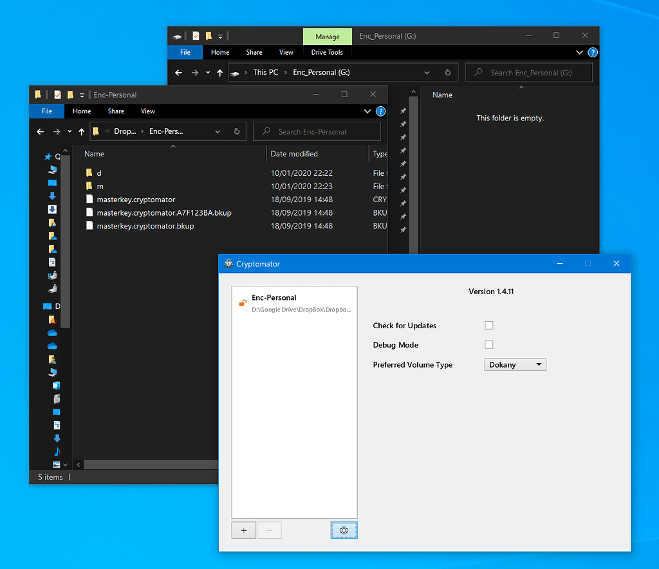Viewport: 659px width, 569px height.
Task: Click the up arrow in Enc-Personal explorer
Action: [x=81, y=131]
